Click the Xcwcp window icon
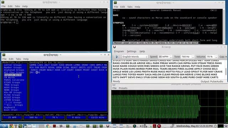Image resolution: width=228 pixels, height=128 pixels. 115,47
